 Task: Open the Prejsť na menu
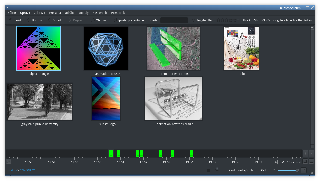[x=55, y=13]
